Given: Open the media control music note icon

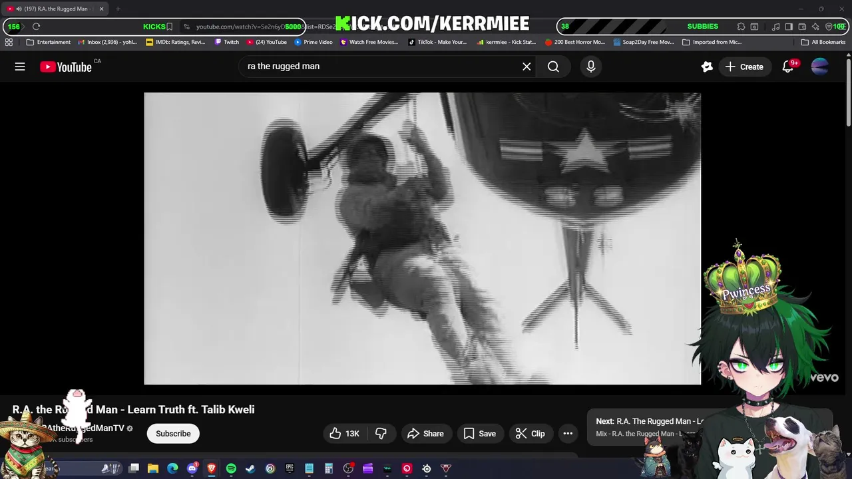Looking at the screenshot, I should [x=775, y=27].
